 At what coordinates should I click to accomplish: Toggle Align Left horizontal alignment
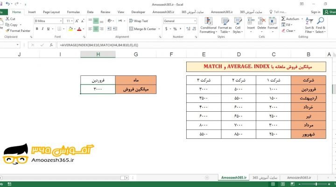pos(90,29)
